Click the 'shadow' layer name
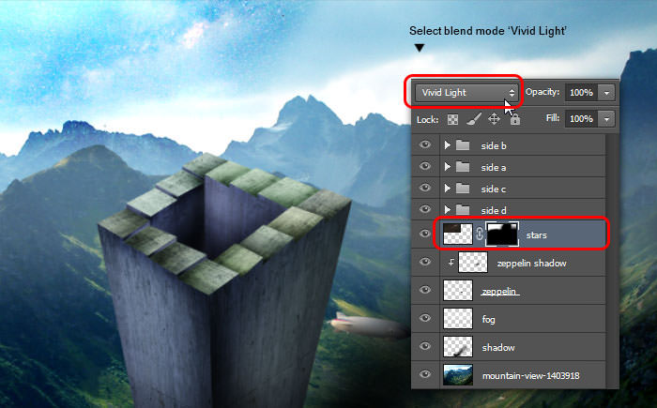Image resolution: width=657 pixels, height=408 pixels. (x=498, y=347)
